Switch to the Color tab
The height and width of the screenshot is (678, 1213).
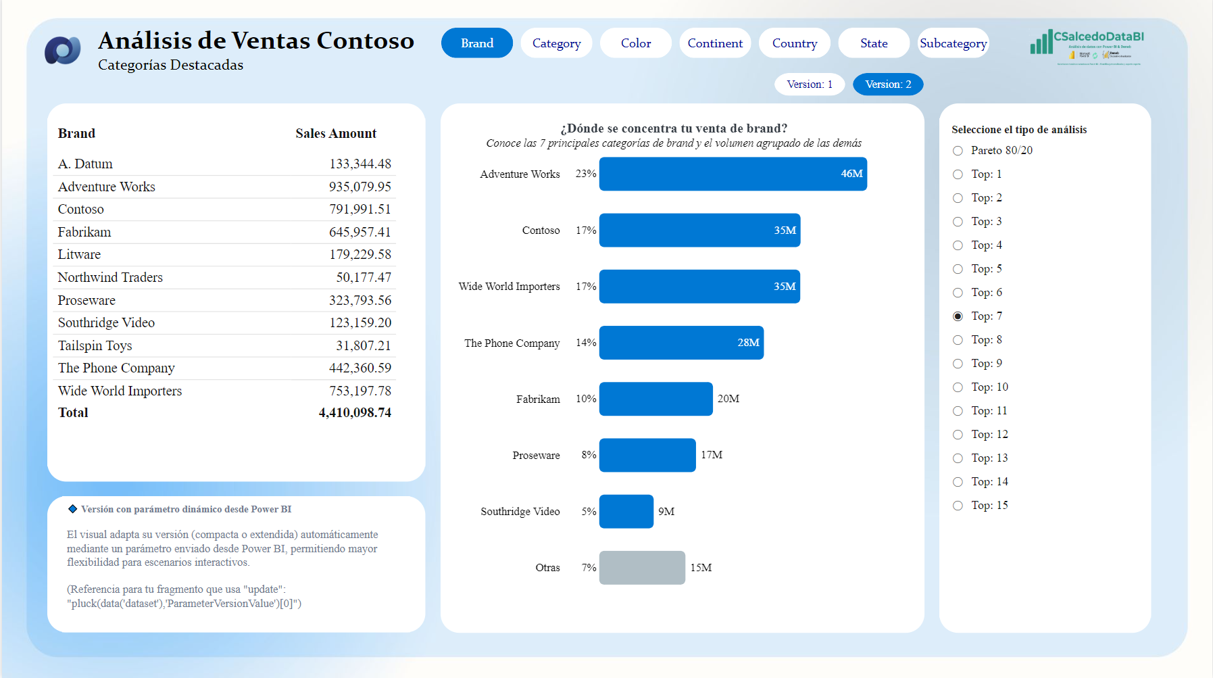635,43
